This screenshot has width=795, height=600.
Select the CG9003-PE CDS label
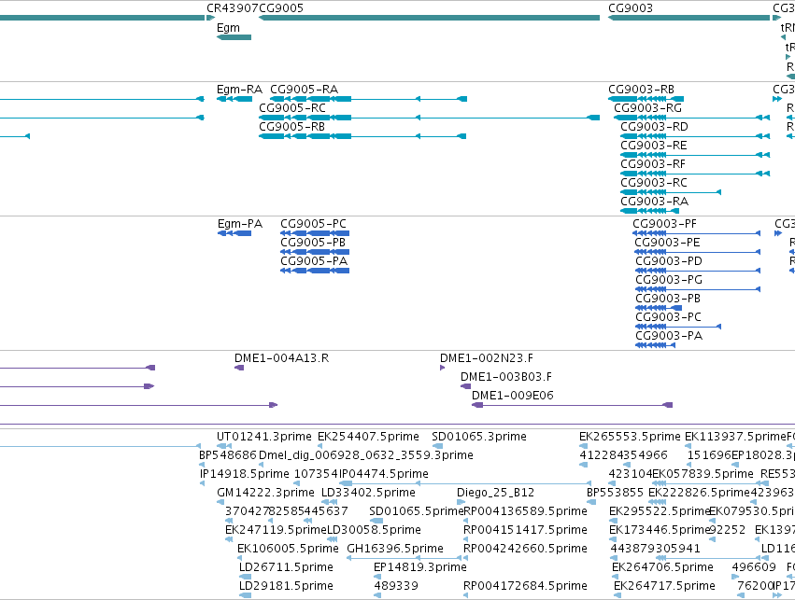click(x=667, y=243)
